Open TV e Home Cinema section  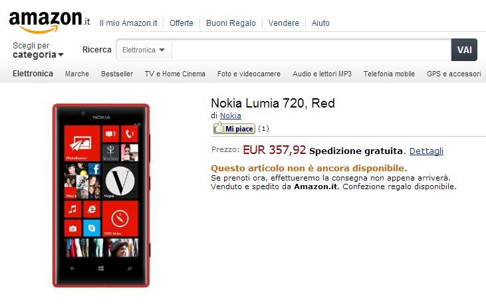175,74
